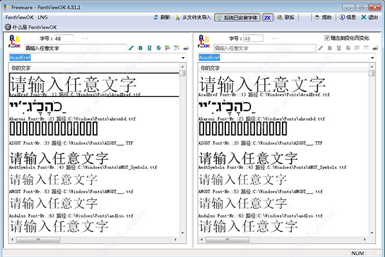Viewport: 385px width, 257px height.
Task: Click the right pane FontViewOK ABC logo
Action: point(204,41)
